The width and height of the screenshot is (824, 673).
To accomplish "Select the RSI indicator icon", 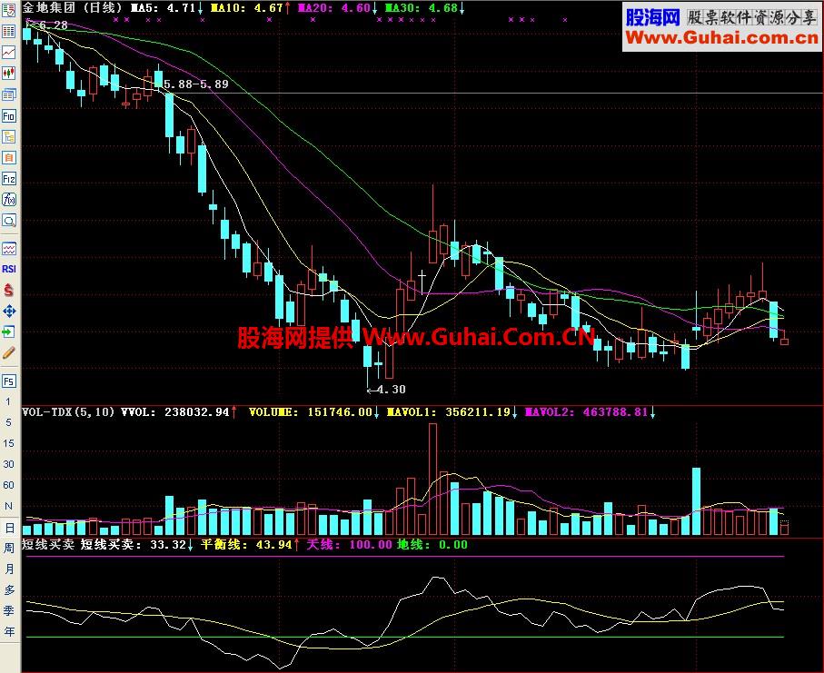I will [9, 269].
